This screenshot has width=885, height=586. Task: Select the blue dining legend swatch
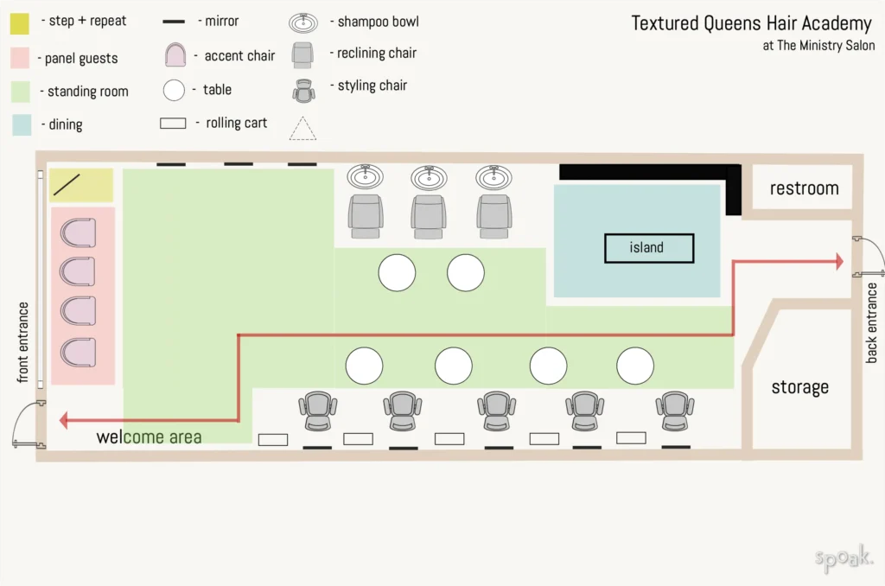tap(22, 124)
